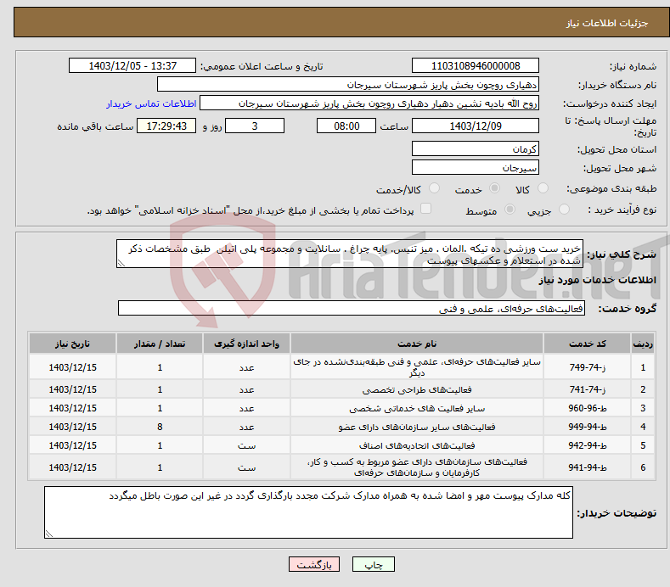Click the جزئیات اطلاعات نیاز page header
Viewport: 670px width, 587px height.
(x=607, y=23)
